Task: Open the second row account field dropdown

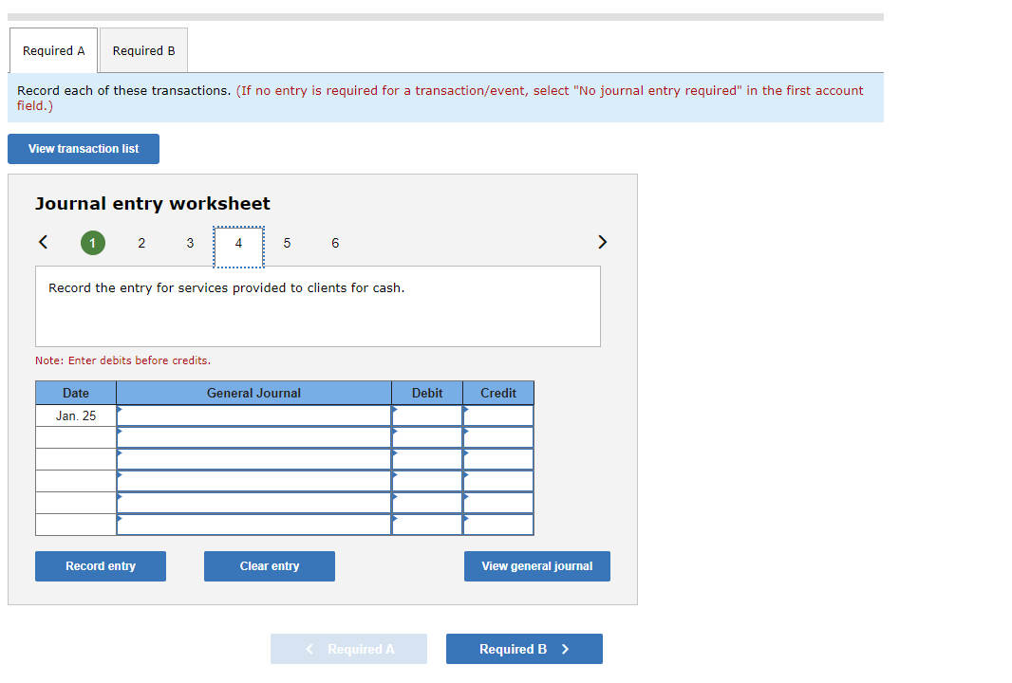Action: click(x=253, y=436)
